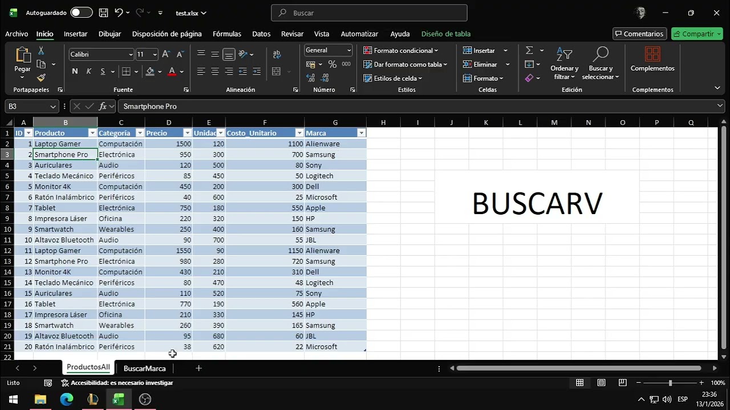Click the increase indent icon
Screen dimensions: 730x410
pyautogui.click(x=257, y=72)
